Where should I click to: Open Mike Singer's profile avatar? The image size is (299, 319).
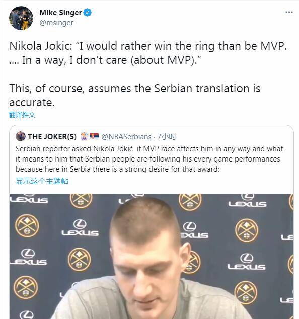click(x=21, y=18)
